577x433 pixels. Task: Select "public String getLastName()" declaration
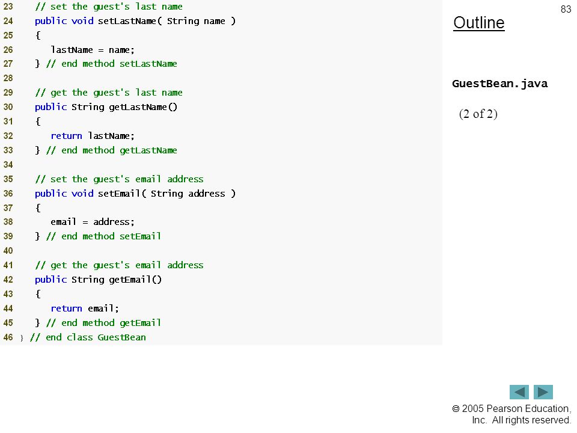coord(106,107)
